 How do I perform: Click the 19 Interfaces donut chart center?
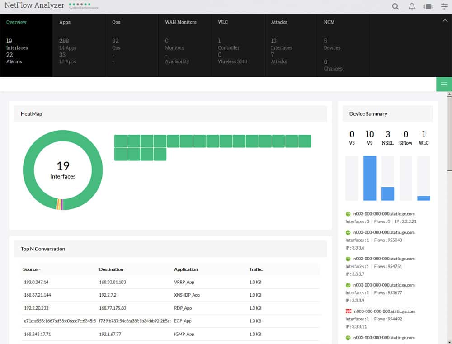pos(63,170)
